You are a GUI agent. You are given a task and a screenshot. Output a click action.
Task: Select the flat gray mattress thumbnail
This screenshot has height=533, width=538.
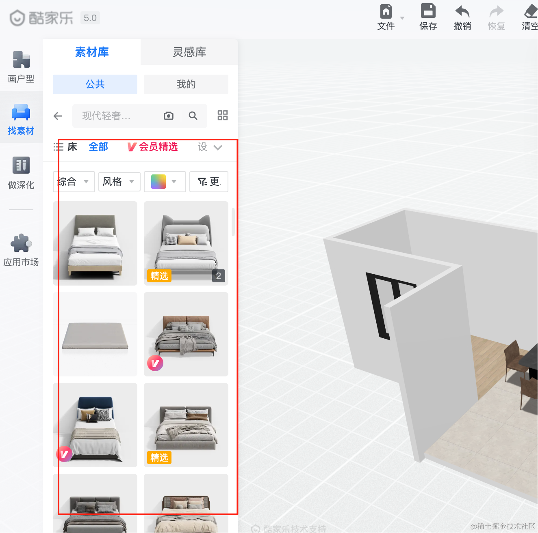[95, 334]
